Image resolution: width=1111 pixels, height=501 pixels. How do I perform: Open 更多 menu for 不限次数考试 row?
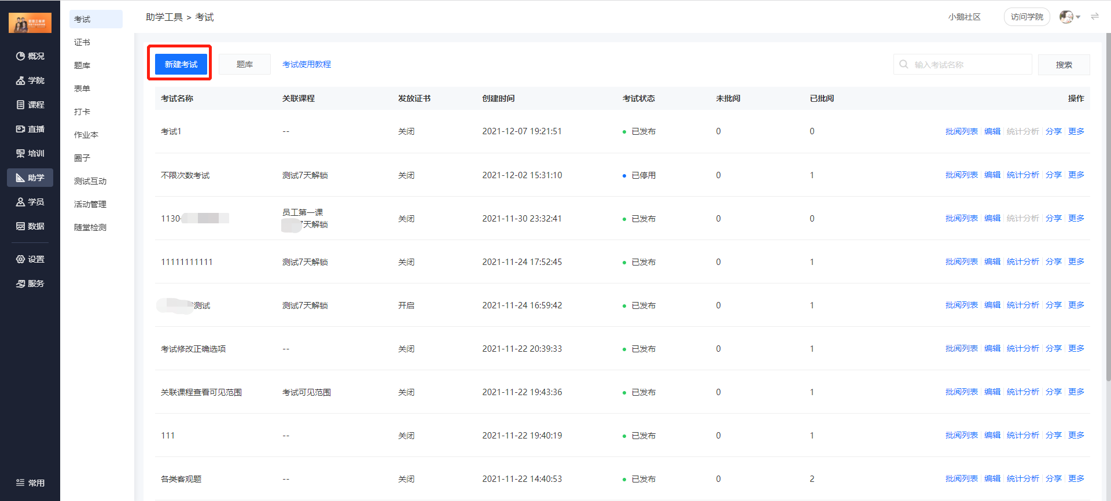pos(1076,175)
